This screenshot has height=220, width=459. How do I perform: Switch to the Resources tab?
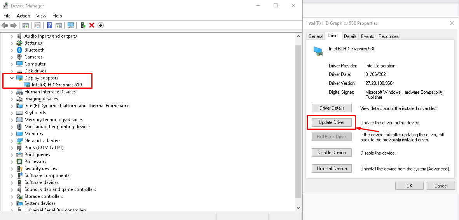pyautogui.click(x=388, y=36)
